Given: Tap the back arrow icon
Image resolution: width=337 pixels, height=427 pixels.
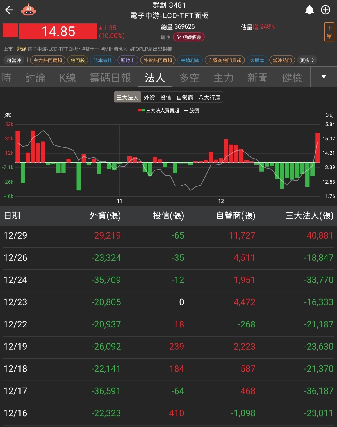Looking at the screenshot, I should 10,10.
